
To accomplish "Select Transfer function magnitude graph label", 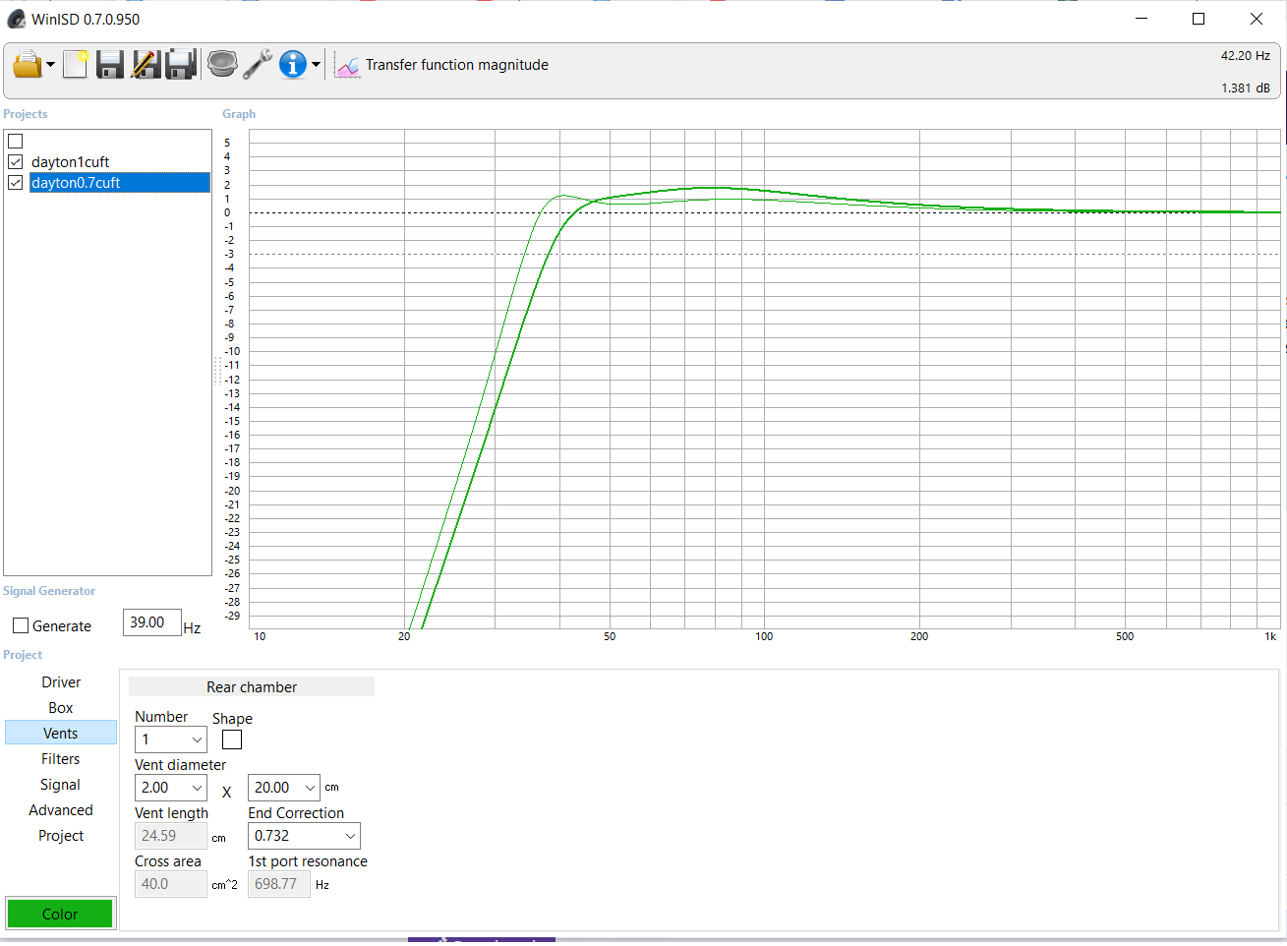I will 457,65.
